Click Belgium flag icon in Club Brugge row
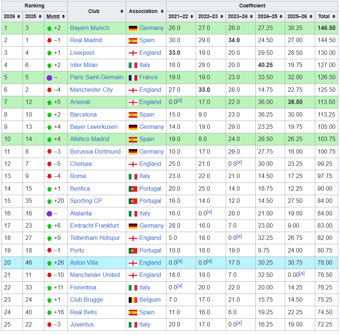This screenshot has height=335, width=340. pyautogui.click(x=133, y=300)
